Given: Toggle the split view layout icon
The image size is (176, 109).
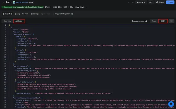Looking at the screenshot, I should click(171, 21).
